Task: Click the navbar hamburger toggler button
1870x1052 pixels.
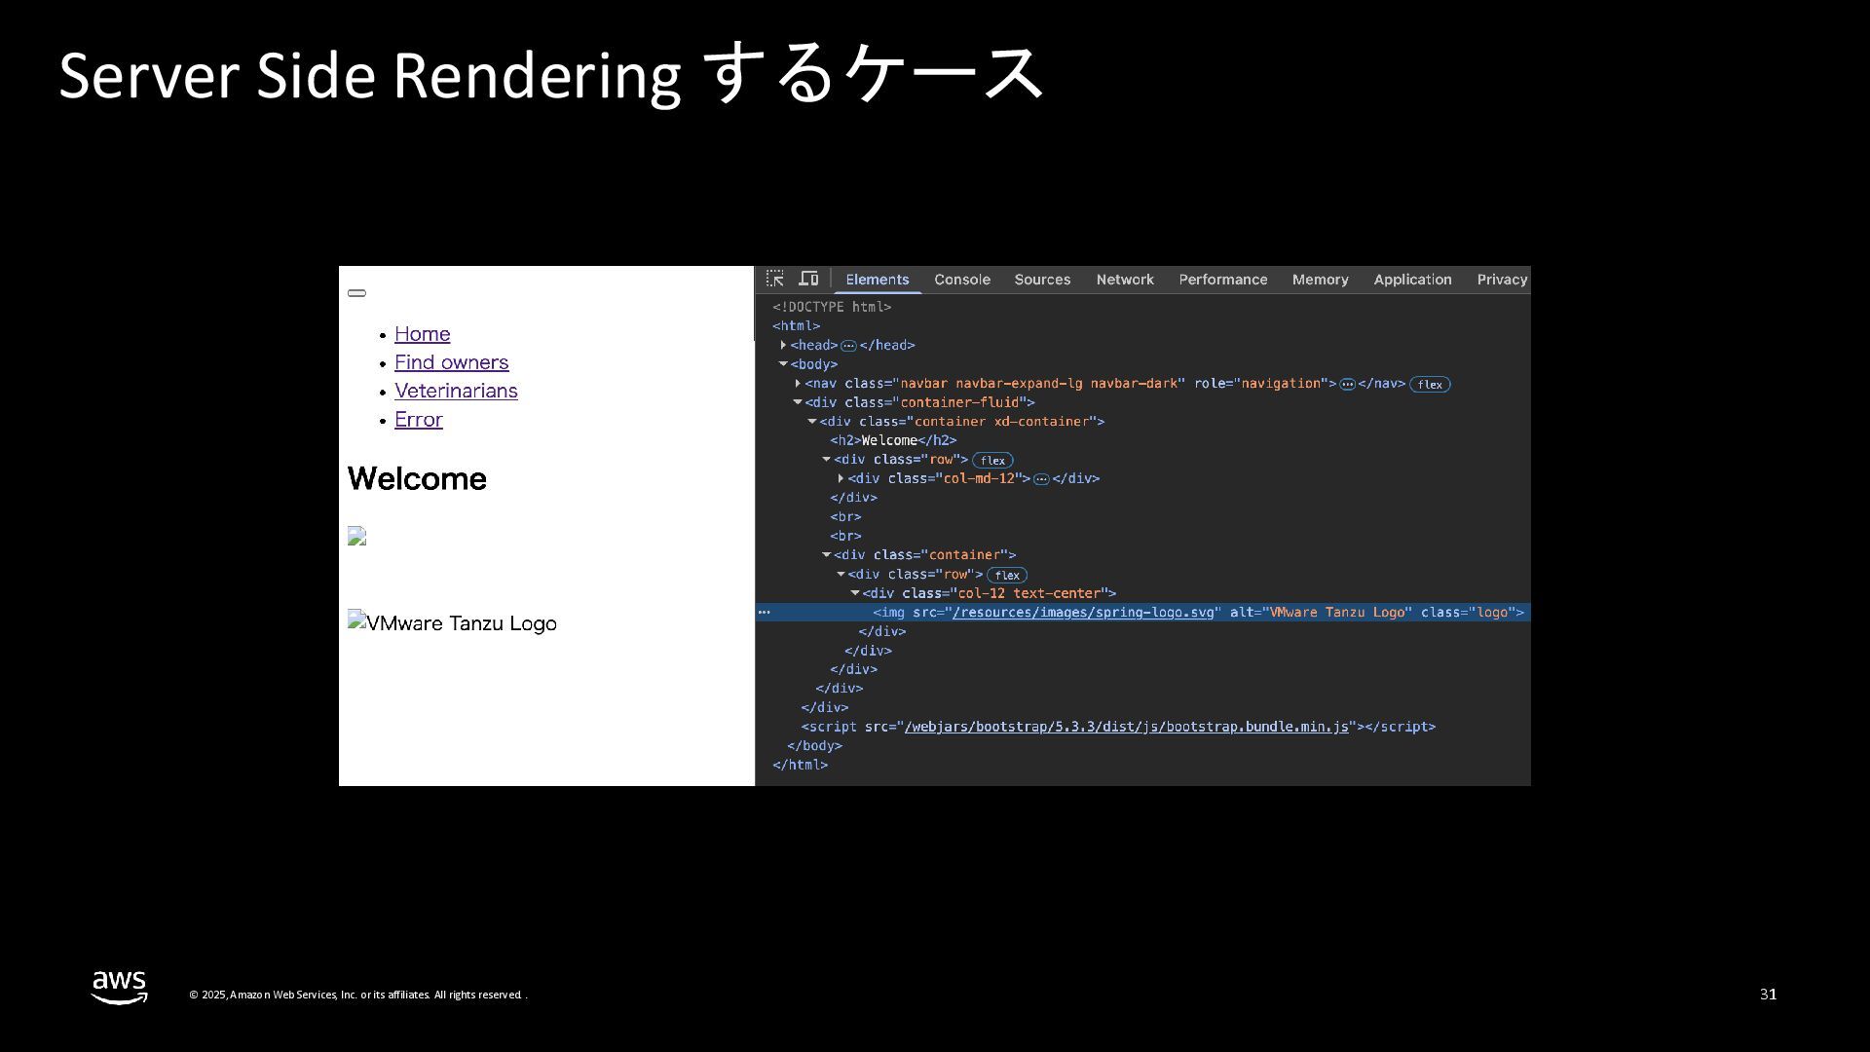Action: click(x=356, y=293)
